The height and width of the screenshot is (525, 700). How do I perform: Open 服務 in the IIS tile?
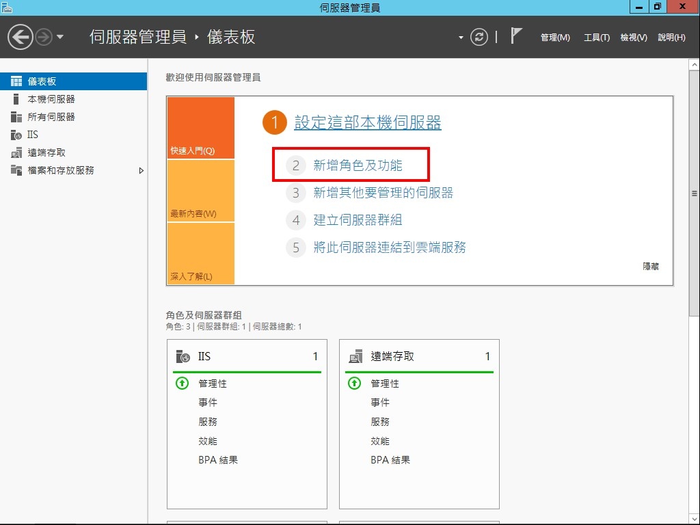point(208,422)
